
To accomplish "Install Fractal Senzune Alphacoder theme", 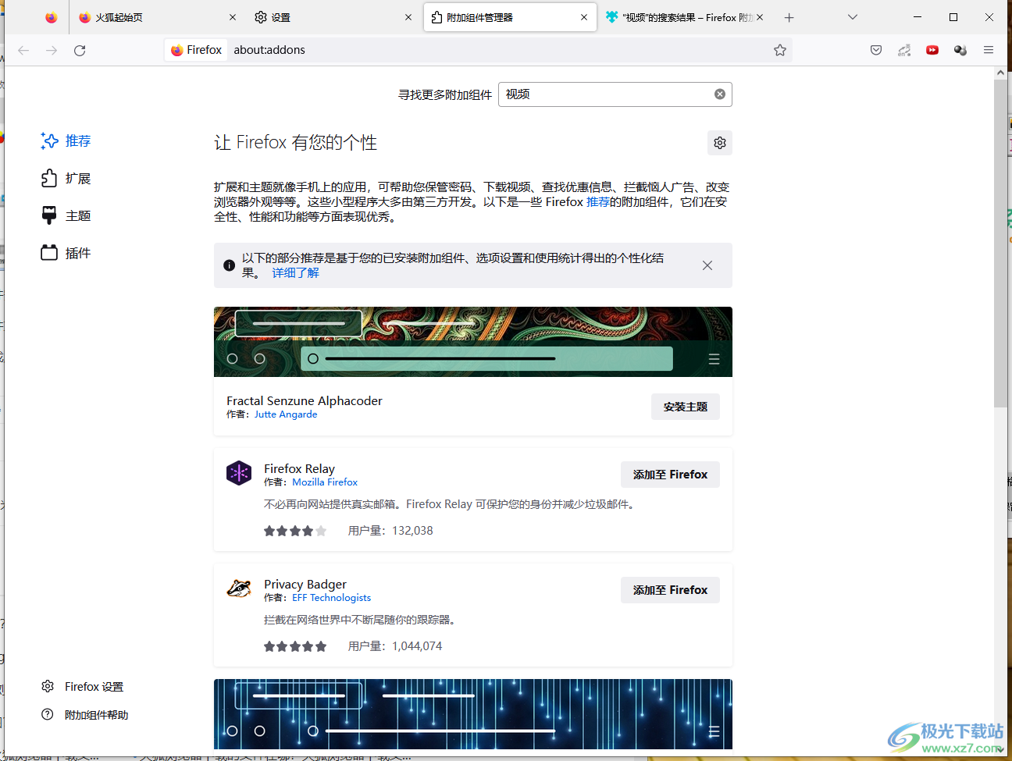I will click(686, 407).
